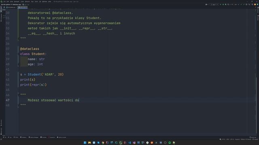Click the file encoding status bar widget
Viewport: 259px width, 145px height.
point(232,139)
